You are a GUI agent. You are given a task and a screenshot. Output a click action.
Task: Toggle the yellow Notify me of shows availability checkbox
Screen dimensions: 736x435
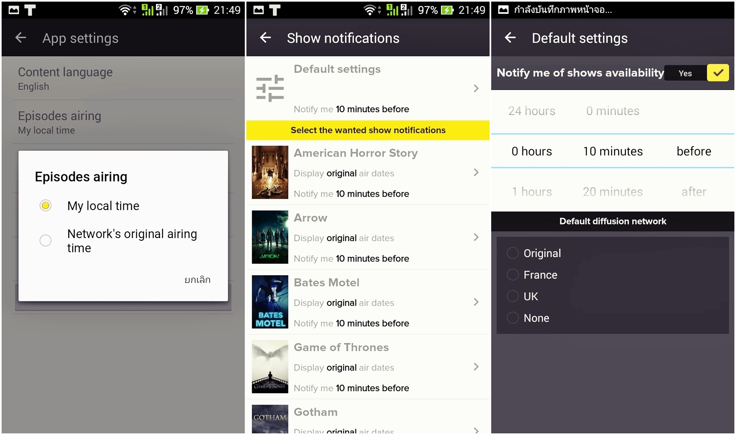[718, 73]
